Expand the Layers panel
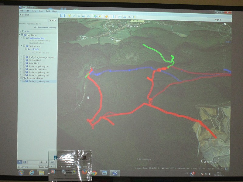Screen dimensions: 243x182 19,167
